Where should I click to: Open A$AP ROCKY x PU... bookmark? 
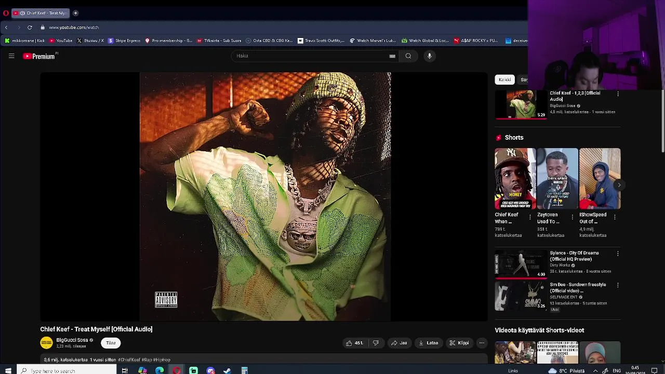click(476, 41)
